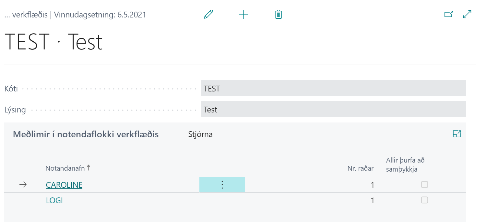The image size is (486, 222).
Task: Click the plus icon to add new
Action: pos(243,15)
